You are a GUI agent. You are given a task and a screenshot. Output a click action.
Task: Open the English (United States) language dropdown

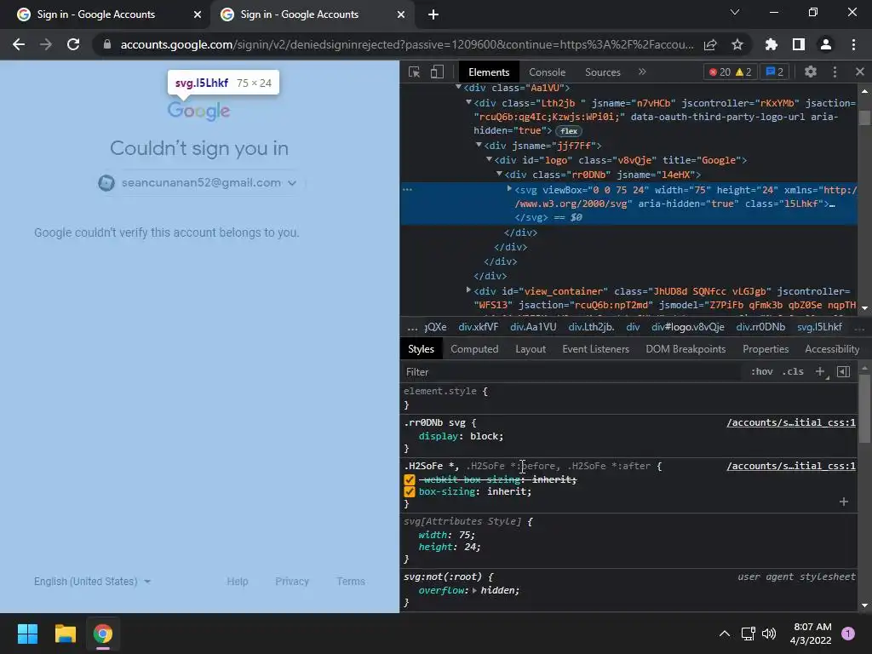(x=92, y=581)
